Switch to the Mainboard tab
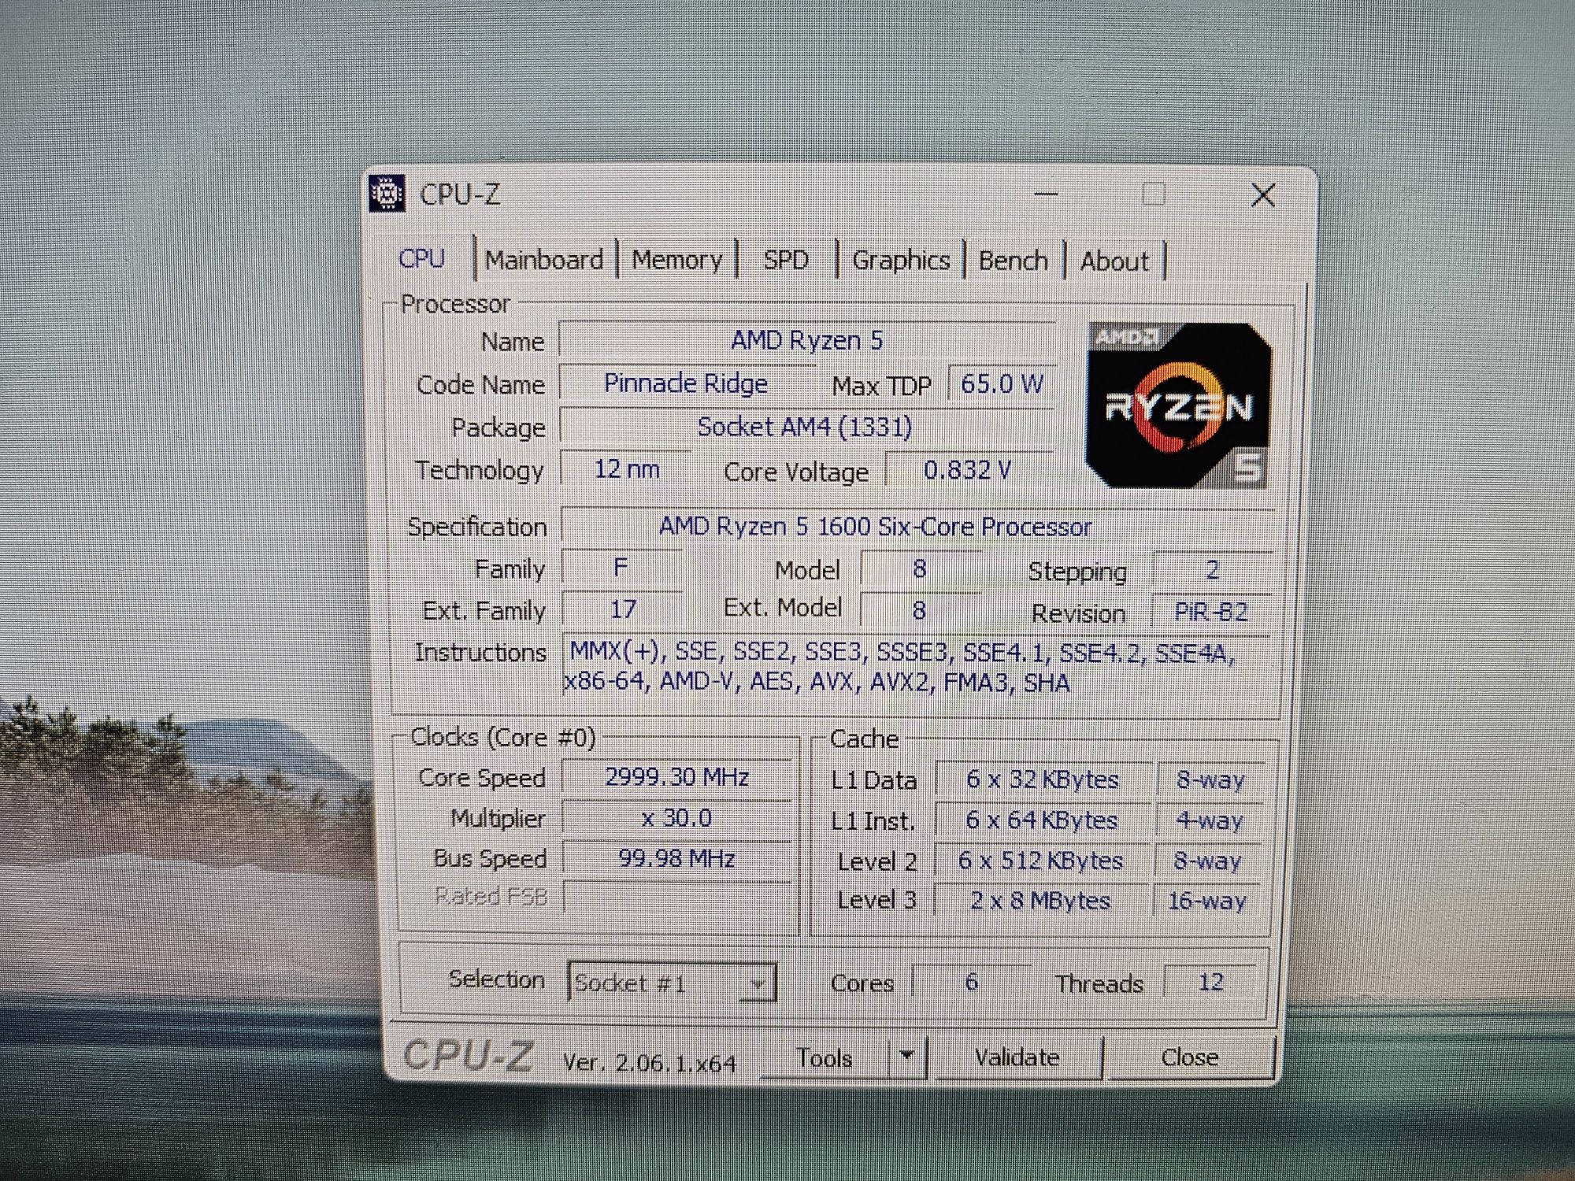1575x1181 pixels. (x=544, y=260)
